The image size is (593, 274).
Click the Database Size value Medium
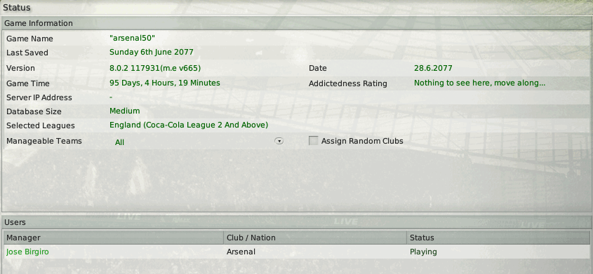(125, 111)
